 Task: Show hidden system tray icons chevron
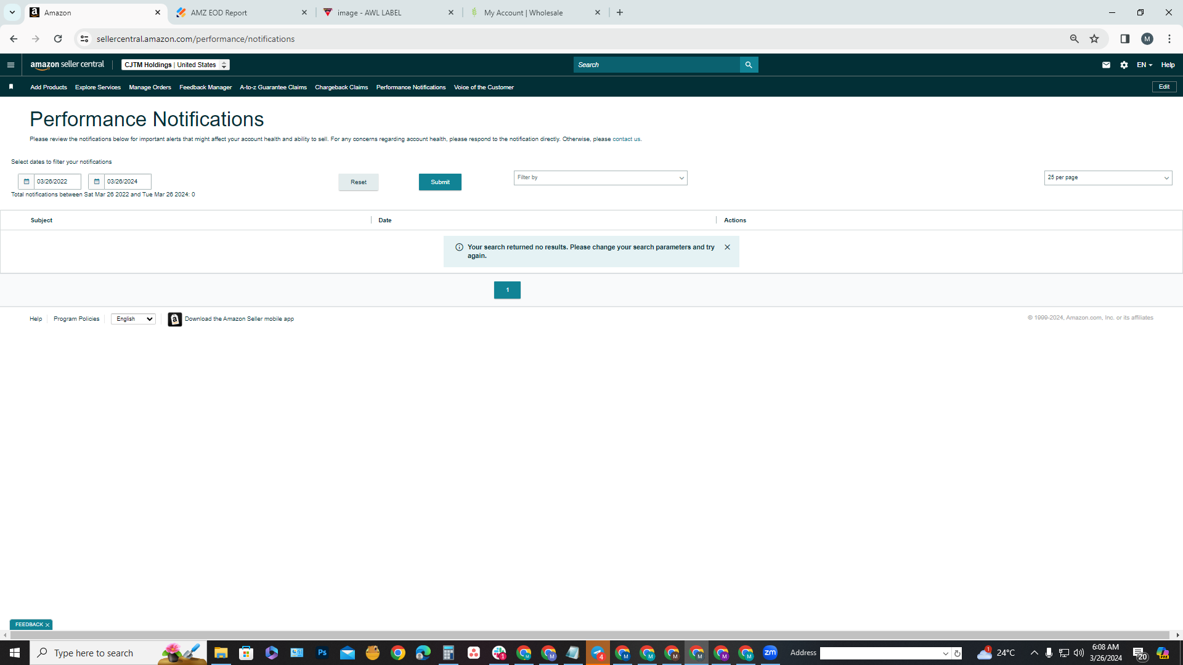pos(1034,653)
